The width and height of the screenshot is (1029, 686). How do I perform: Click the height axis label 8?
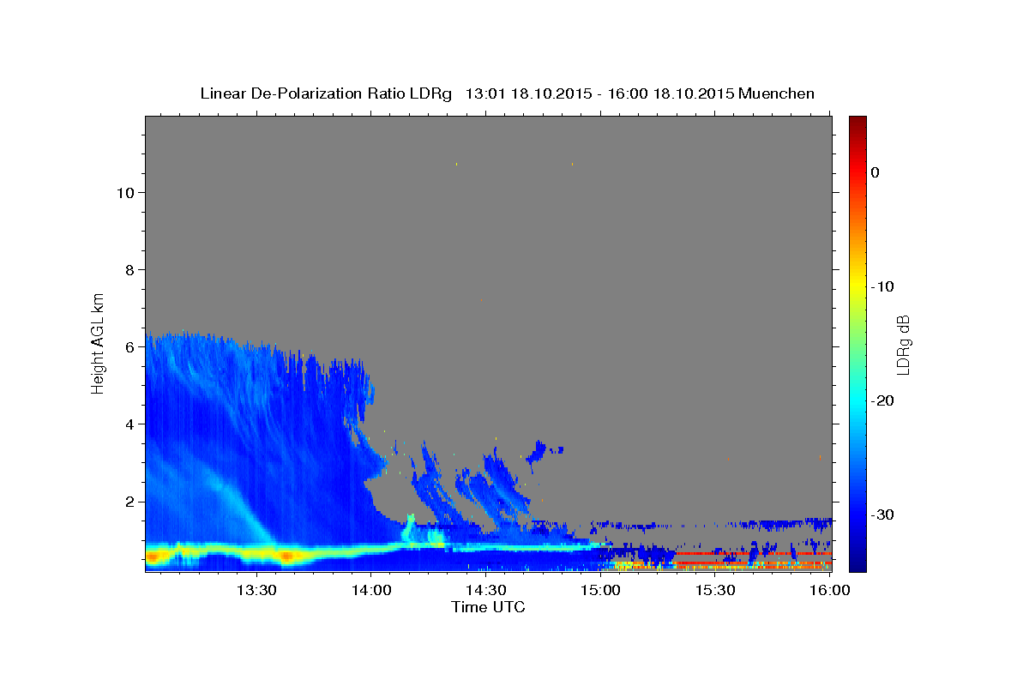129,270
